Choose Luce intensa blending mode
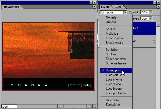Screen dimensions: 161x109 coord(116,79)
